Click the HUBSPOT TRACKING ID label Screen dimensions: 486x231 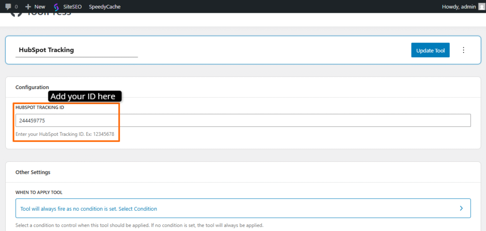click(x=40, y=107)
